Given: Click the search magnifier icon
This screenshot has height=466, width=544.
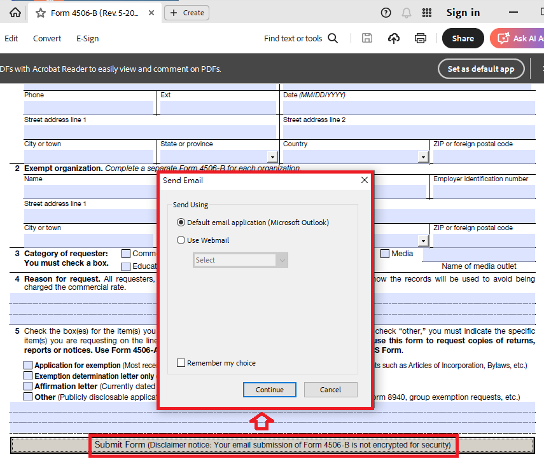Looking at the screenshot, I should click(333, 38).
